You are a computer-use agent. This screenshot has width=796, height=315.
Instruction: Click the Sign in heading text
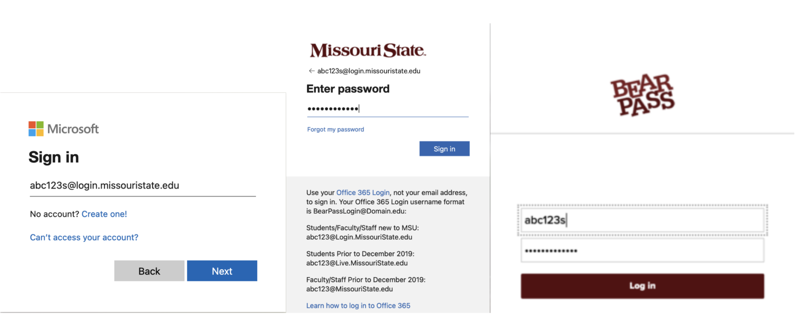click(x=54, y=157)
